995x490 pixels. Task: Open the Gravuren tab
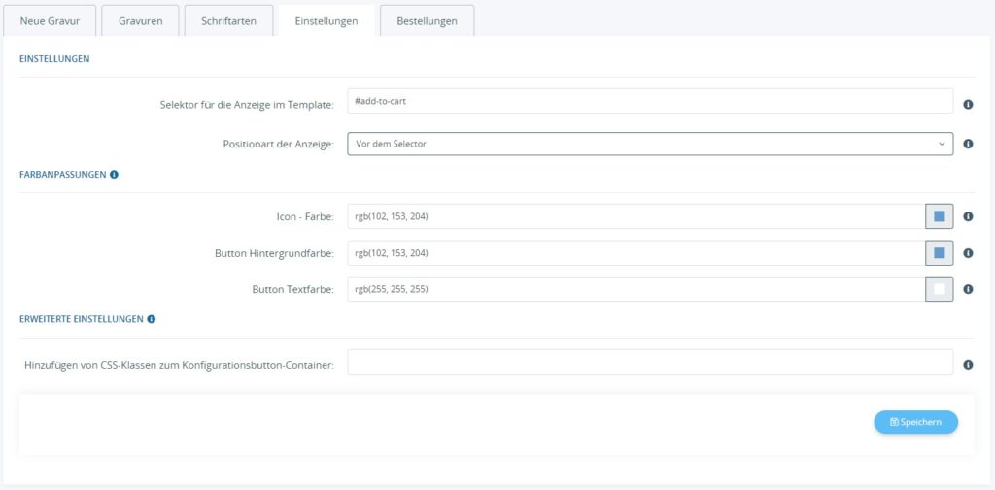141,21
